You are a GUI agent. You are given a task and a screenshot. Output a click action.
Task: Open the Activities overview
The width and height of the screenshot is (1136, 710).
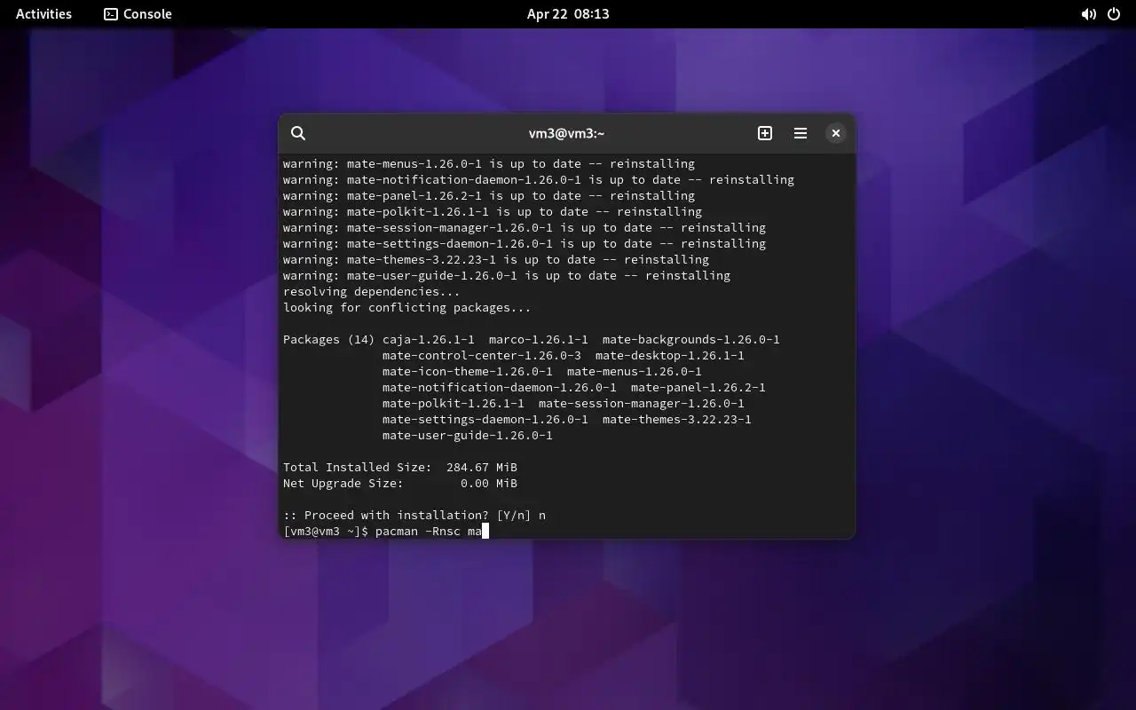point(43,14)
